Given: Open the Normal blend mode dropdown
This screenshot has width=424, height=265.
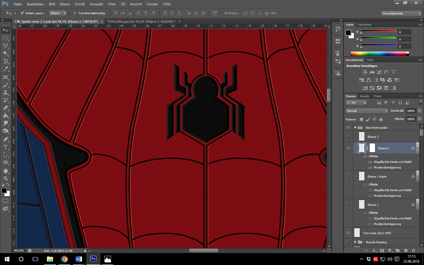Looking at the screenshot, I should coord(367,111).
